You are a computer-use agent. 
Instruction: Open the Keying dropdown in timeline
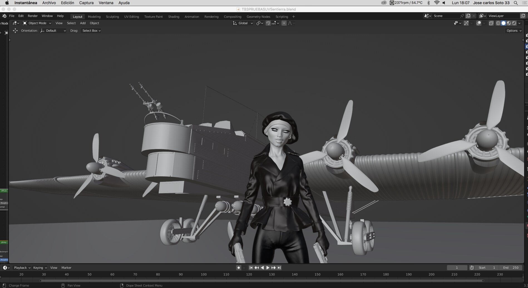[40, 268]
